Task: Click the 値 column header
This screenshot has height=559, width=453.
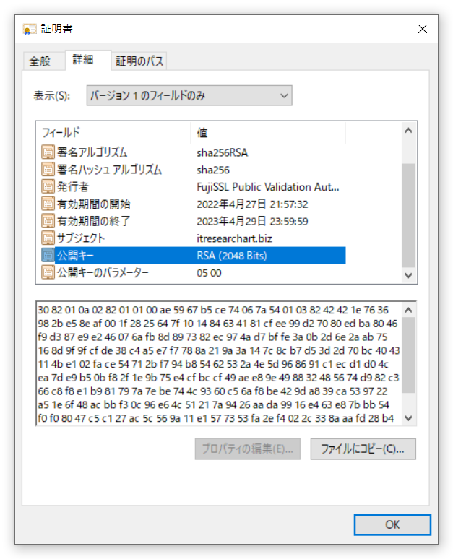Action: (x=267, y=133)
